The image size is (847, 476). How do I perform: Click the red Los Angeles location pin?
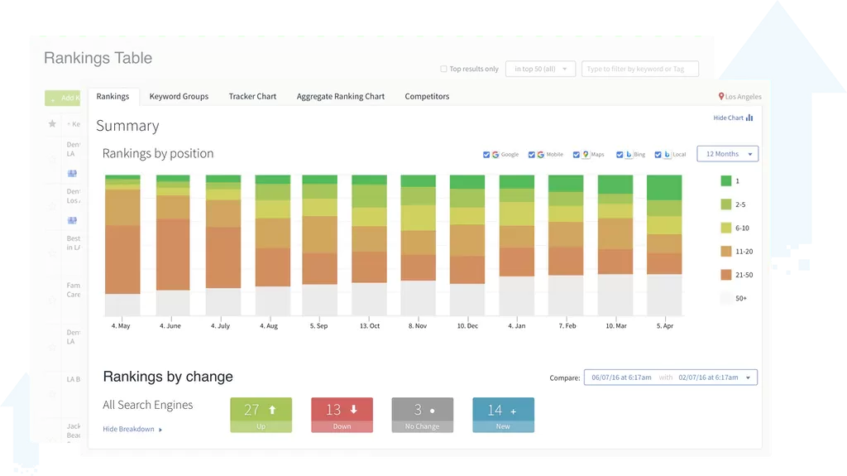pyautogui.click(x=721, y=97)
